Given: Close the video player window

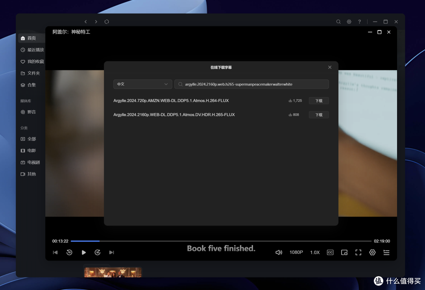Looking at the screenshot, I should [389, 32].
